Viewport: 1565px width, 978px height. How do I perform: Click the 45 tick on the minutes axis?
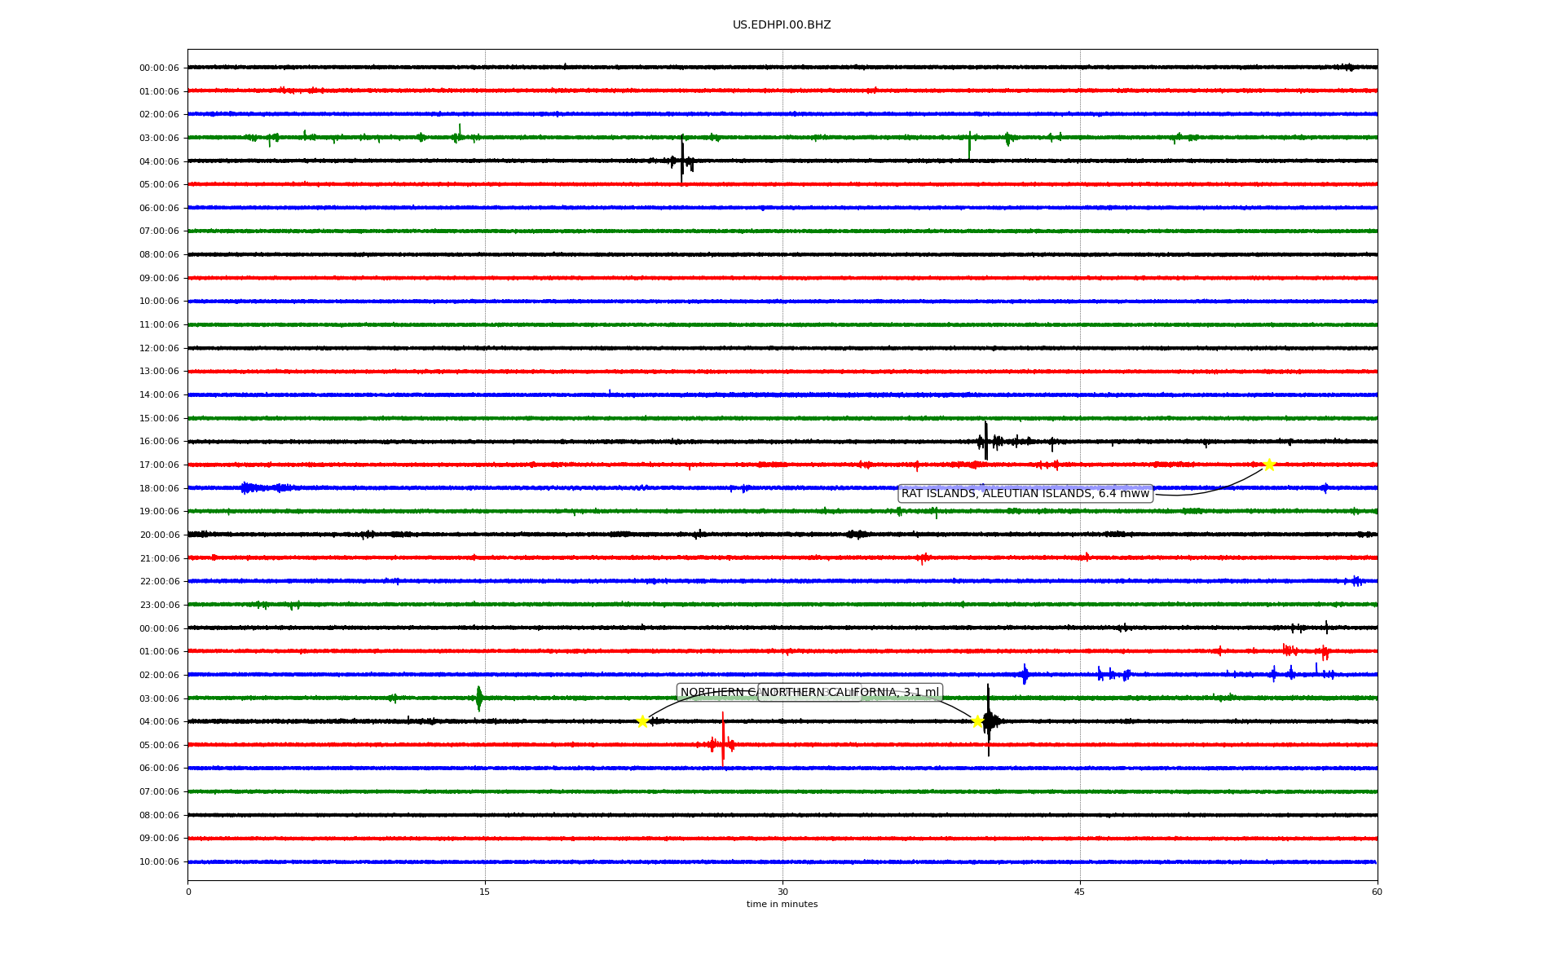[x=1080, y=892]
